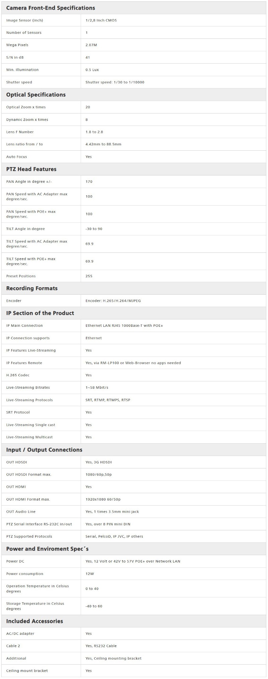Click the Power and Enviroment Spec's heading
This screenshot has height=679, width=268.
coord(47,549)
